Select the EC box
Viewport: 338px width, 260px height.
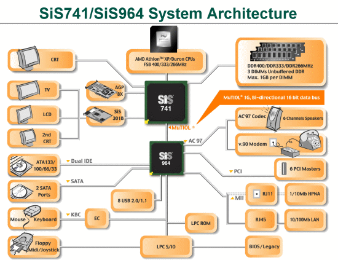pyautogui.click(x=96, y=218)
